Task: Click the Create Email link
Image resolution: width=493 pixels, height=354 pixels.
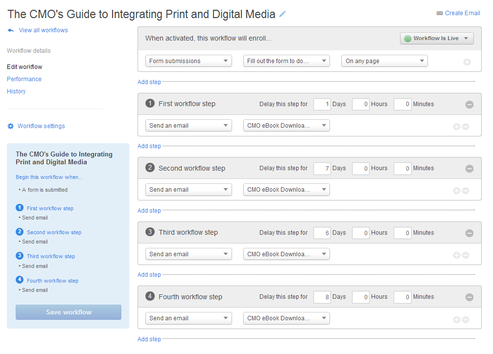Action: coord(462,13)
